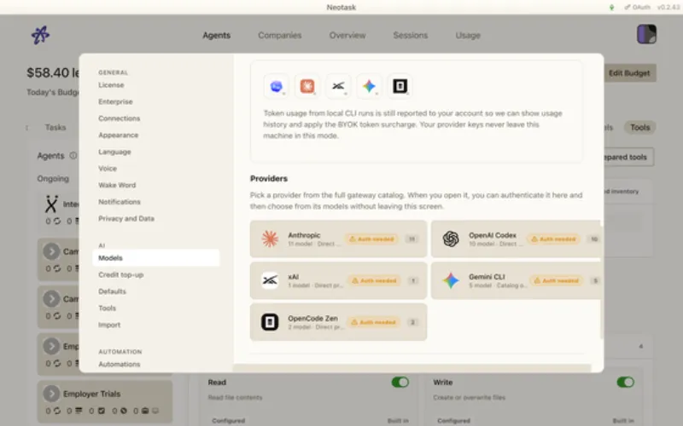Screen dimensions: 683x426
Task: Click the orange Anthropic icon in the top row
Action: (x=307, y=86)
